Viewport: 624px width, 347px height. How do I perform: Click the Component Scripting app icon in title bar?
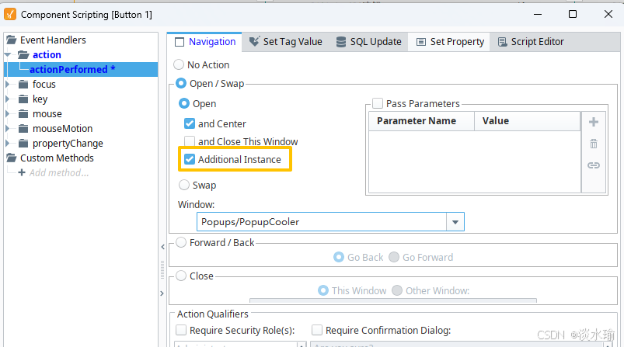(10, 14)
